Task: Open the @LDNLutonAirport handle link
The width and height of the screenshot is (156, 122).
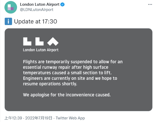Action: (37, 10)
